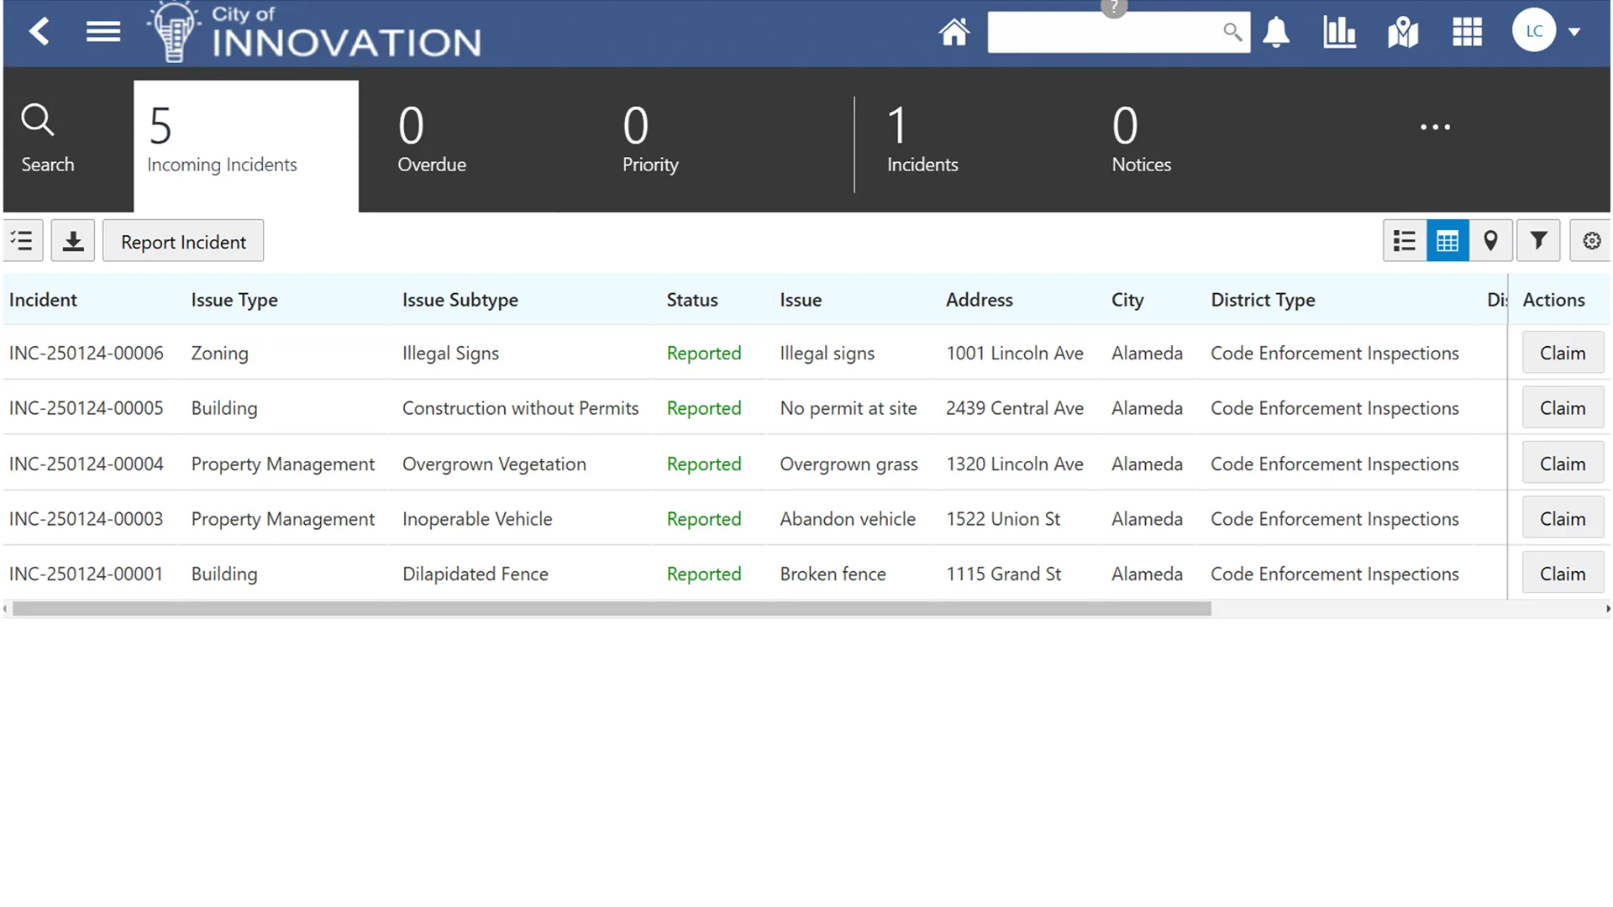
Task: Go to the home page icon
Action: pos(954,32)
